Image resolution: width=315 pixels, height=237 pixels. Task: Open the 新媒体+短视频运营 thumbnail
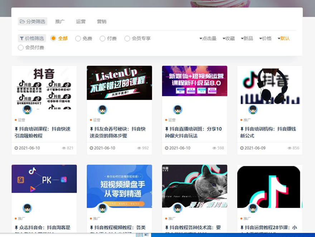(195, 81)
